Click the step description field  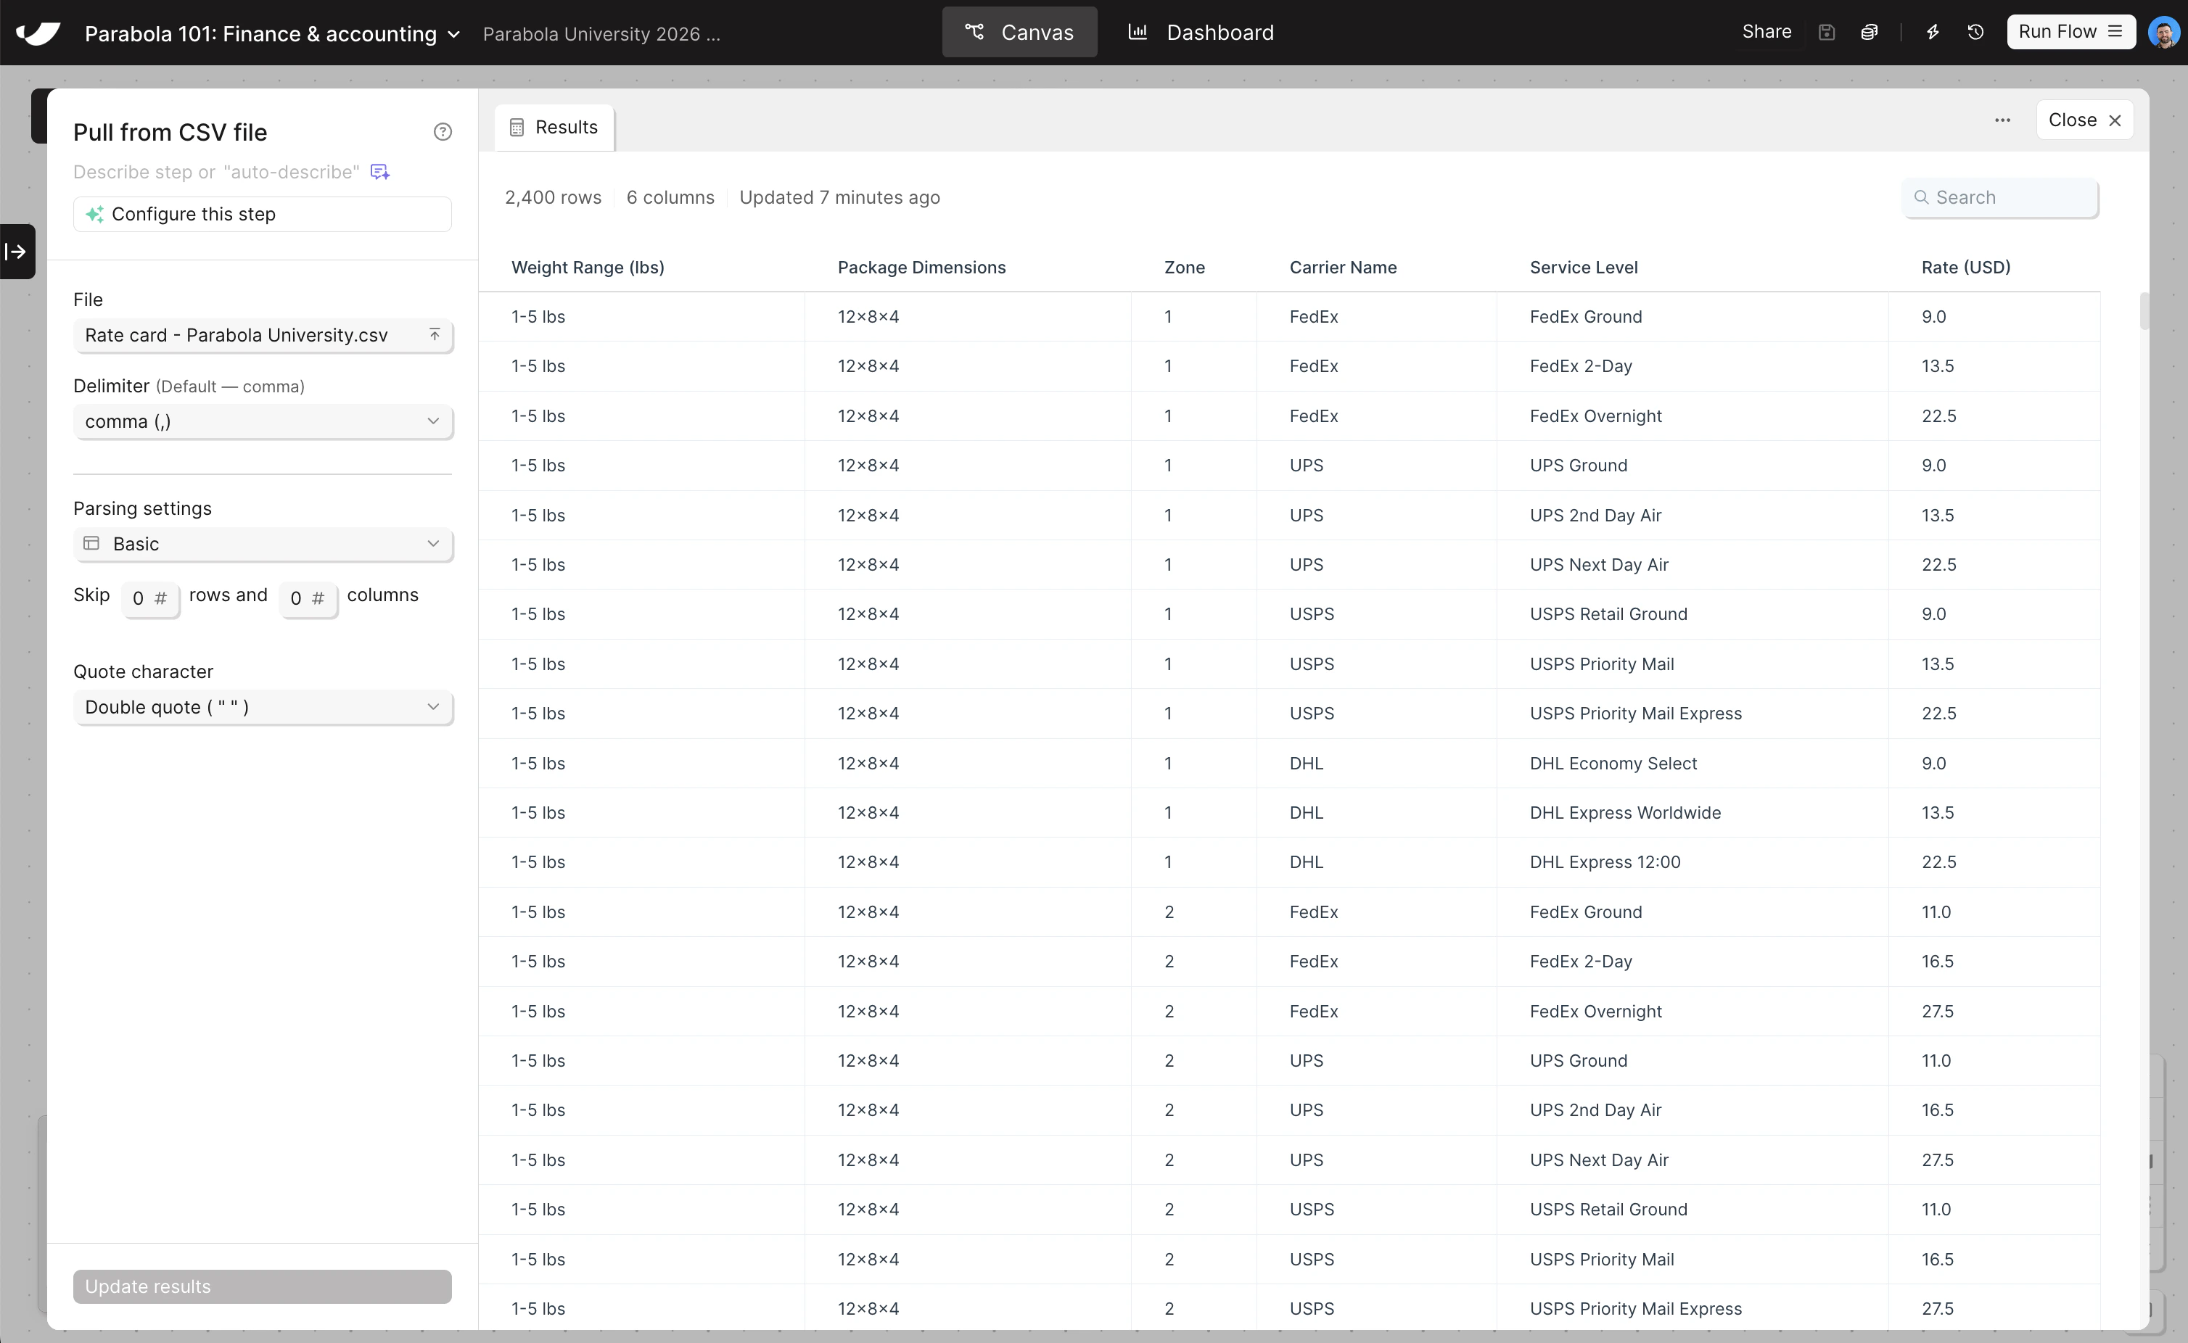coord(217,171)
